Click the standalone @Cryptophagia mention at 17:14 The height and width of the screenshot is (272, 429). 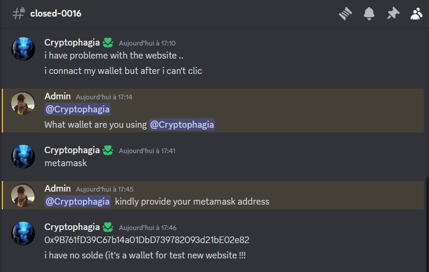78,109
